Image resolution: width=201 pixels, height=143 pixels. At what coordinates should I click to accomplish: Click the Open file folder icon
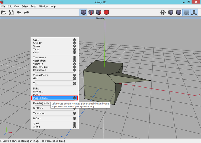(4, 13)
